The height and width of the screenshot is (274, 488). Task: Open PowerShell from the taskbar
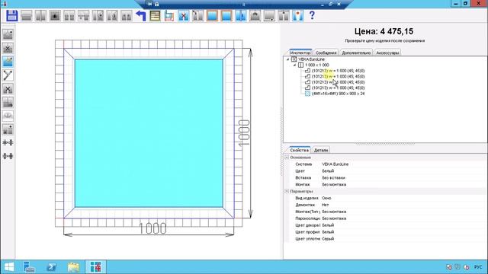(51, 267)
